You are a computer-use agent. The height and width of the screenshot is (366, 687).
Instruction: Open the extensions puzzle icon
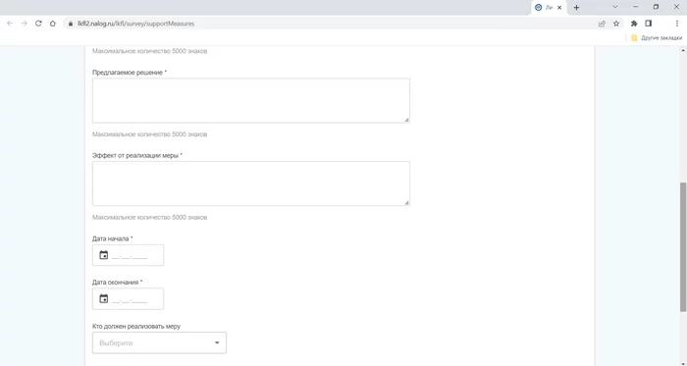(x=634, y=24)
